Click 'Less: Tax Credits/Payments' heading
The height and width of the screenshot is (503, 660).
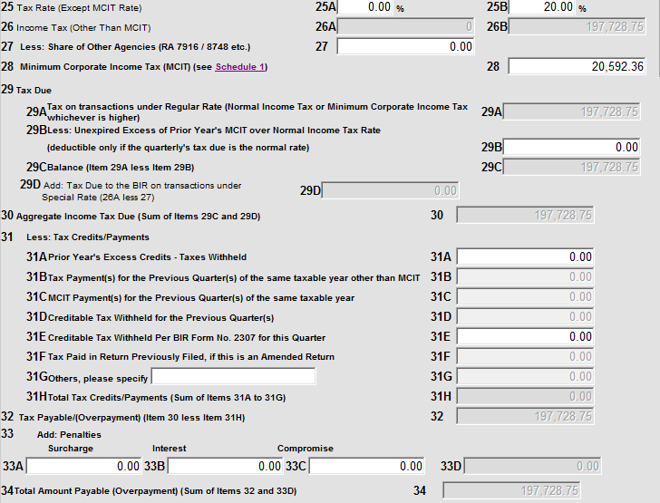[88, 237]
